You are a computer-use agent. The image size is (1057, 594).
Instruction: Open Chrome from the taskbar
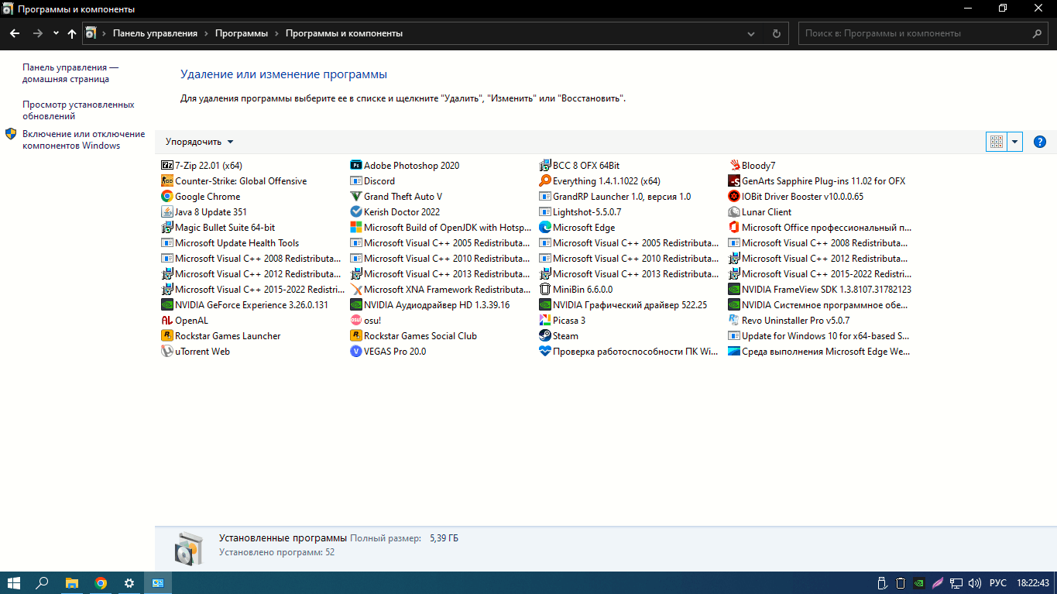100,582
